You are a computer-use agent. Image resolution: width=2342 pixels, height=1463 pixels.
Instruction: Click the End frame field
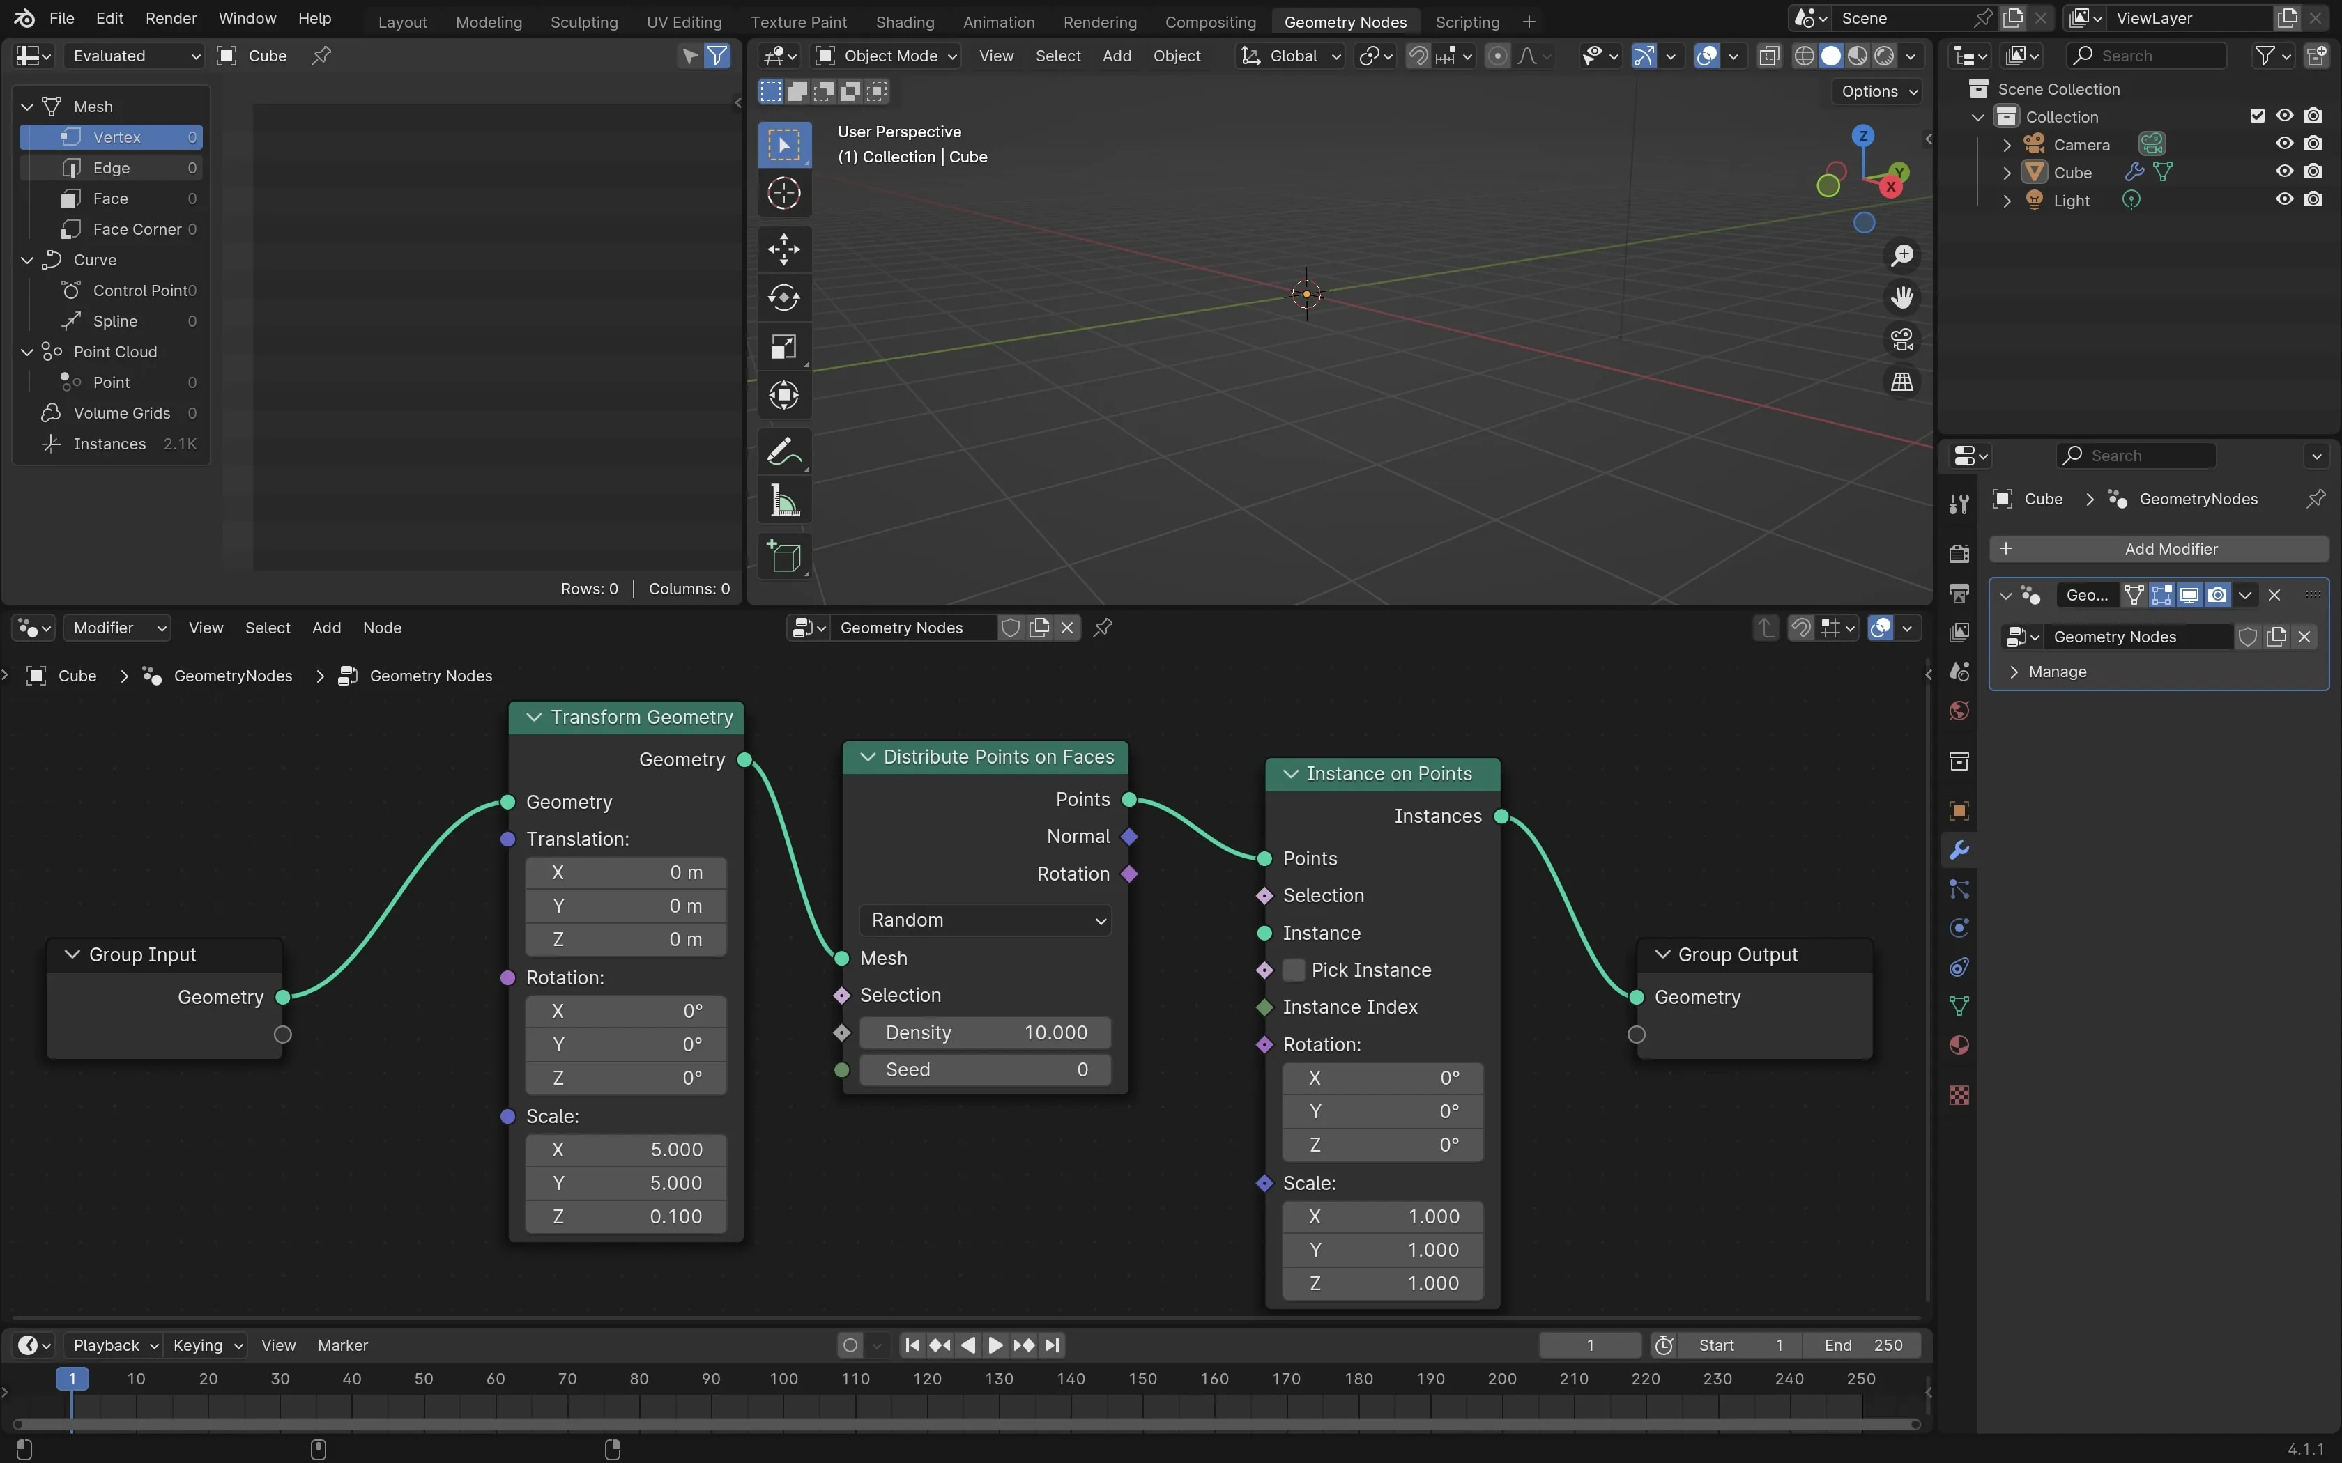pos(1862,1345)
